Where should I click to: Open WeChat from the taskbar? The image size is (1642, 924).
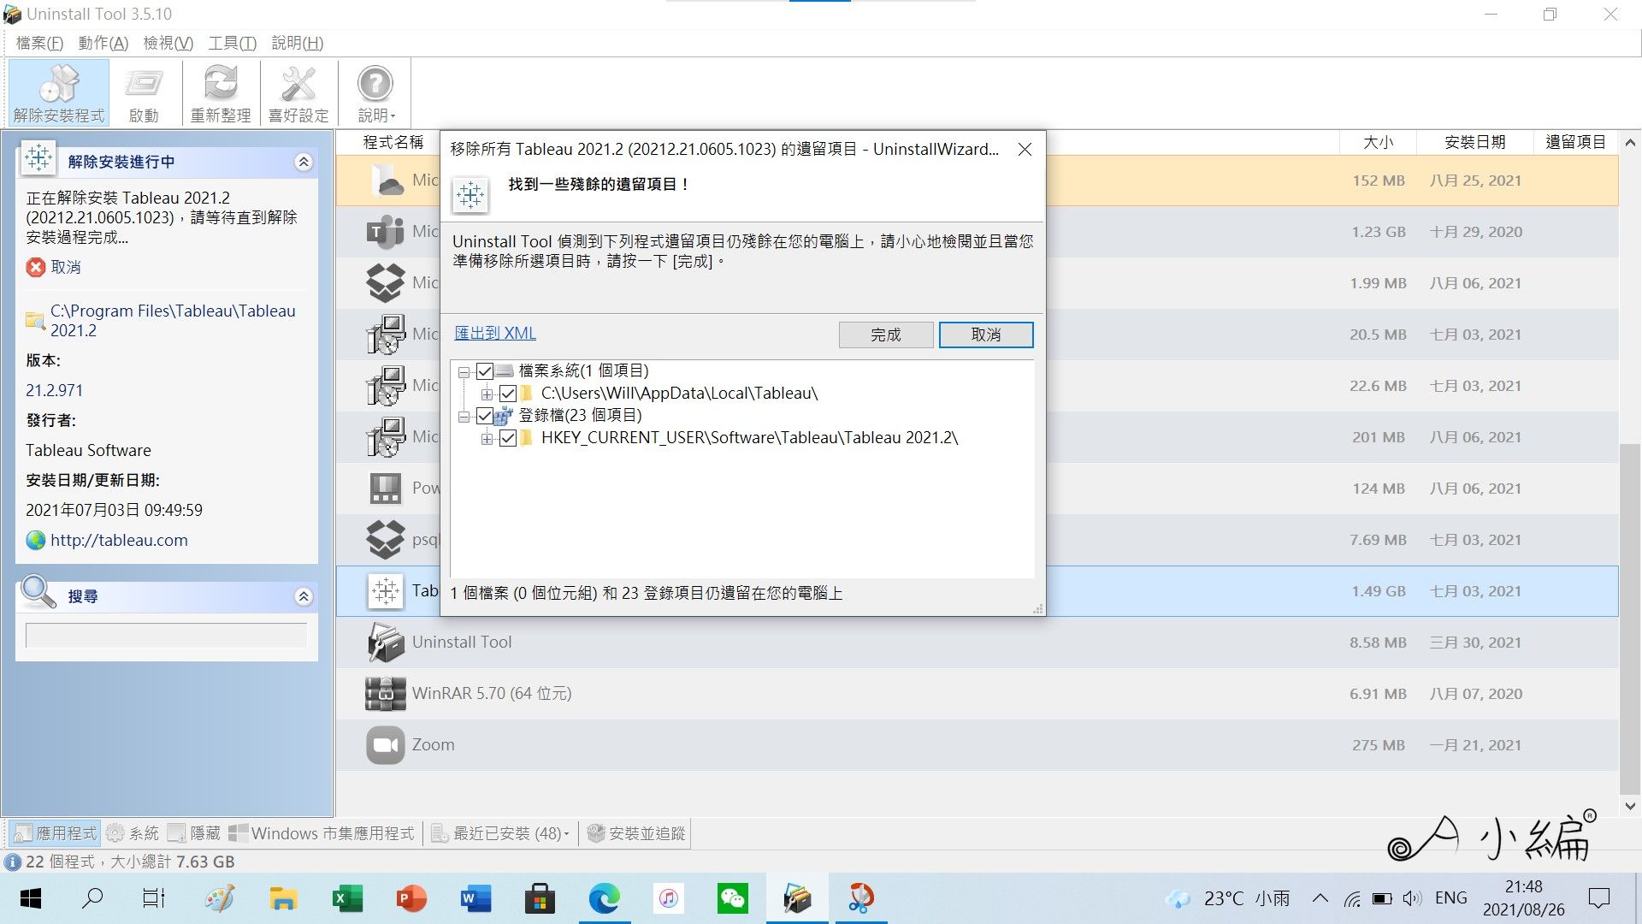pos(732,898)
